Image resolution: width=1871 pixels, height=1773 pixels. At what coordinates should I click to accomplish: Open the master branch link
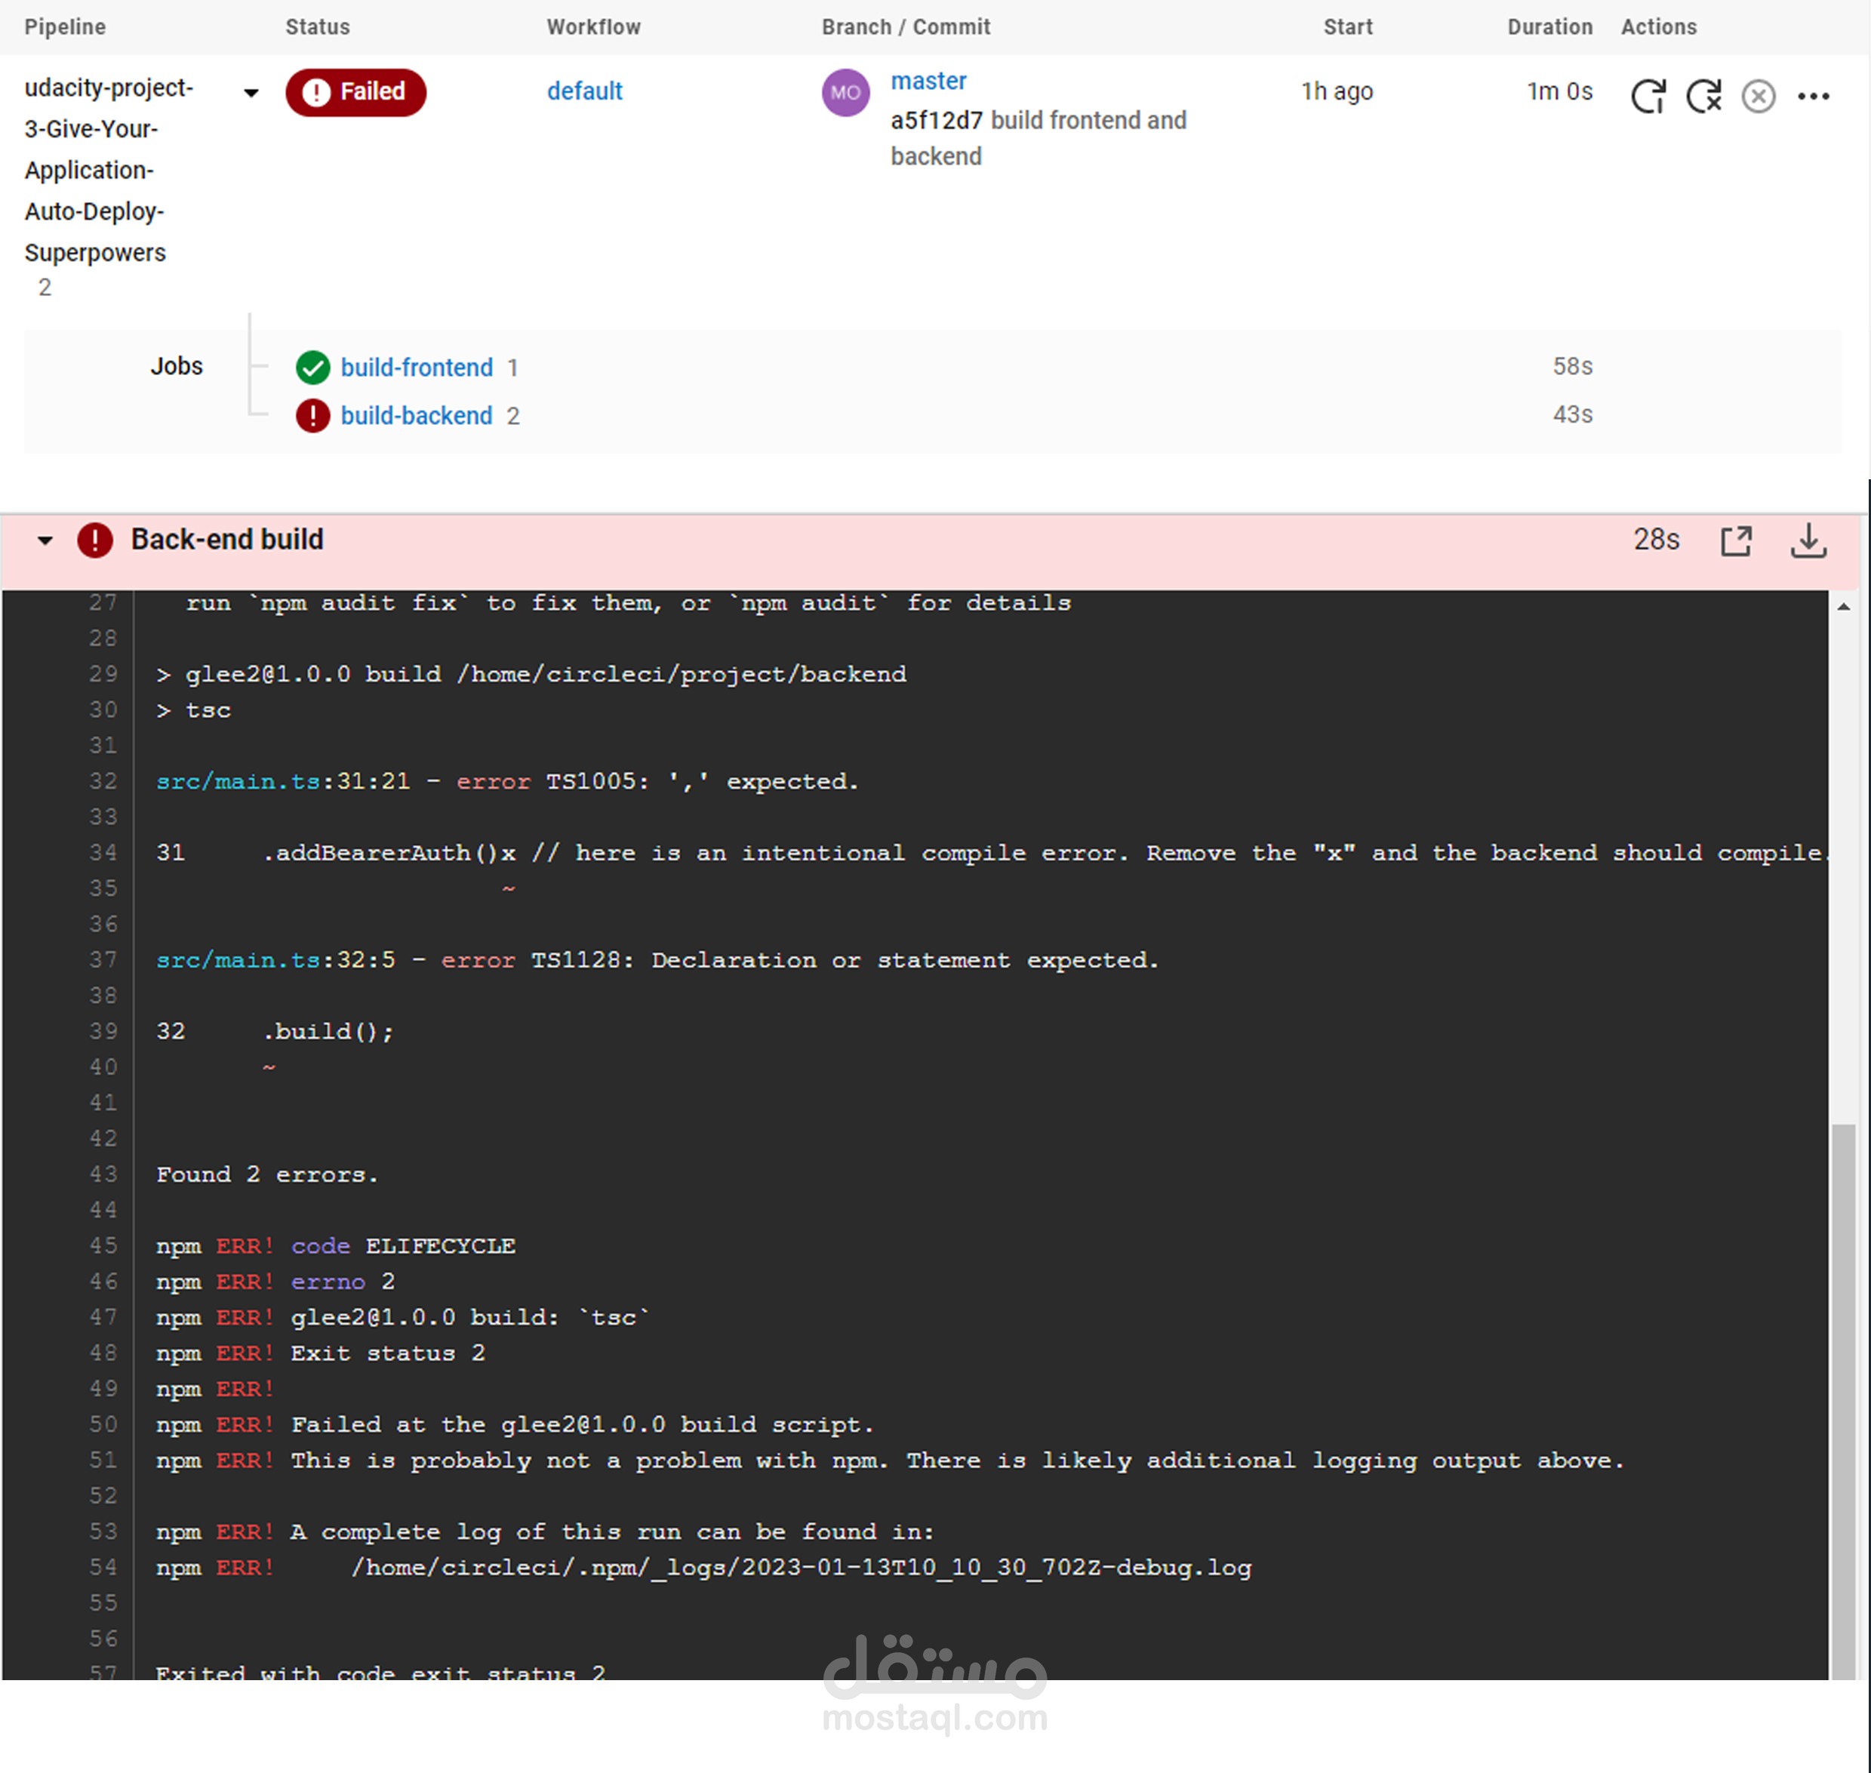(x=928, y=82)
